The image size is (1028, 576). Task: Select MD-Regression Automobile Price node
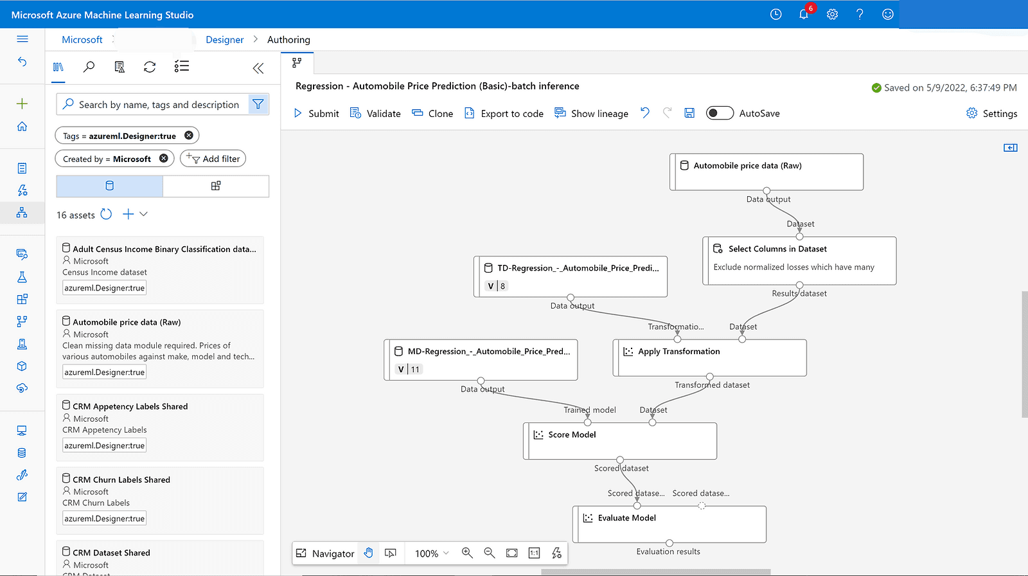click(481, 360)
